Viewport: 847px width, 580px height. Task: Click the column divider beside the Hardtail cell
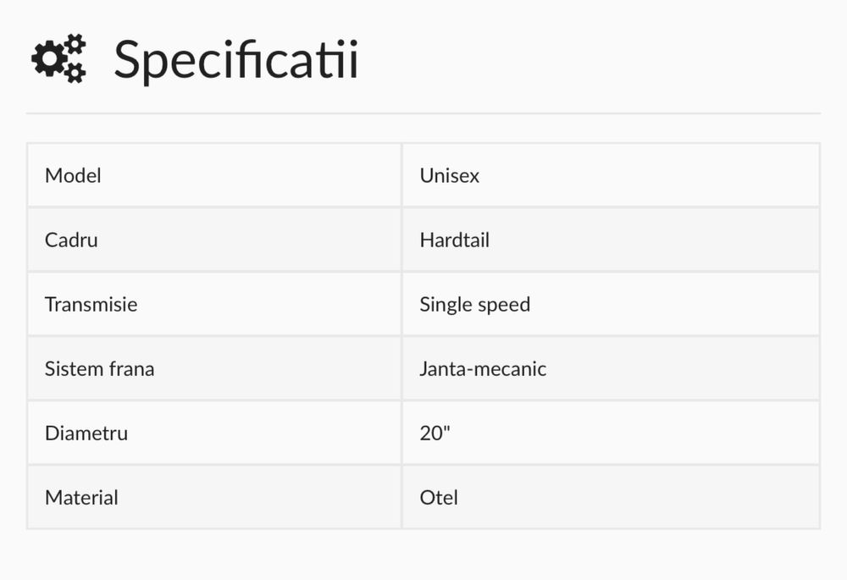pos(401,240)
